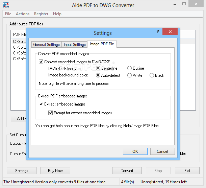206x188 pixels.
Task: Click the Exit button
Action: coord(187,171)
